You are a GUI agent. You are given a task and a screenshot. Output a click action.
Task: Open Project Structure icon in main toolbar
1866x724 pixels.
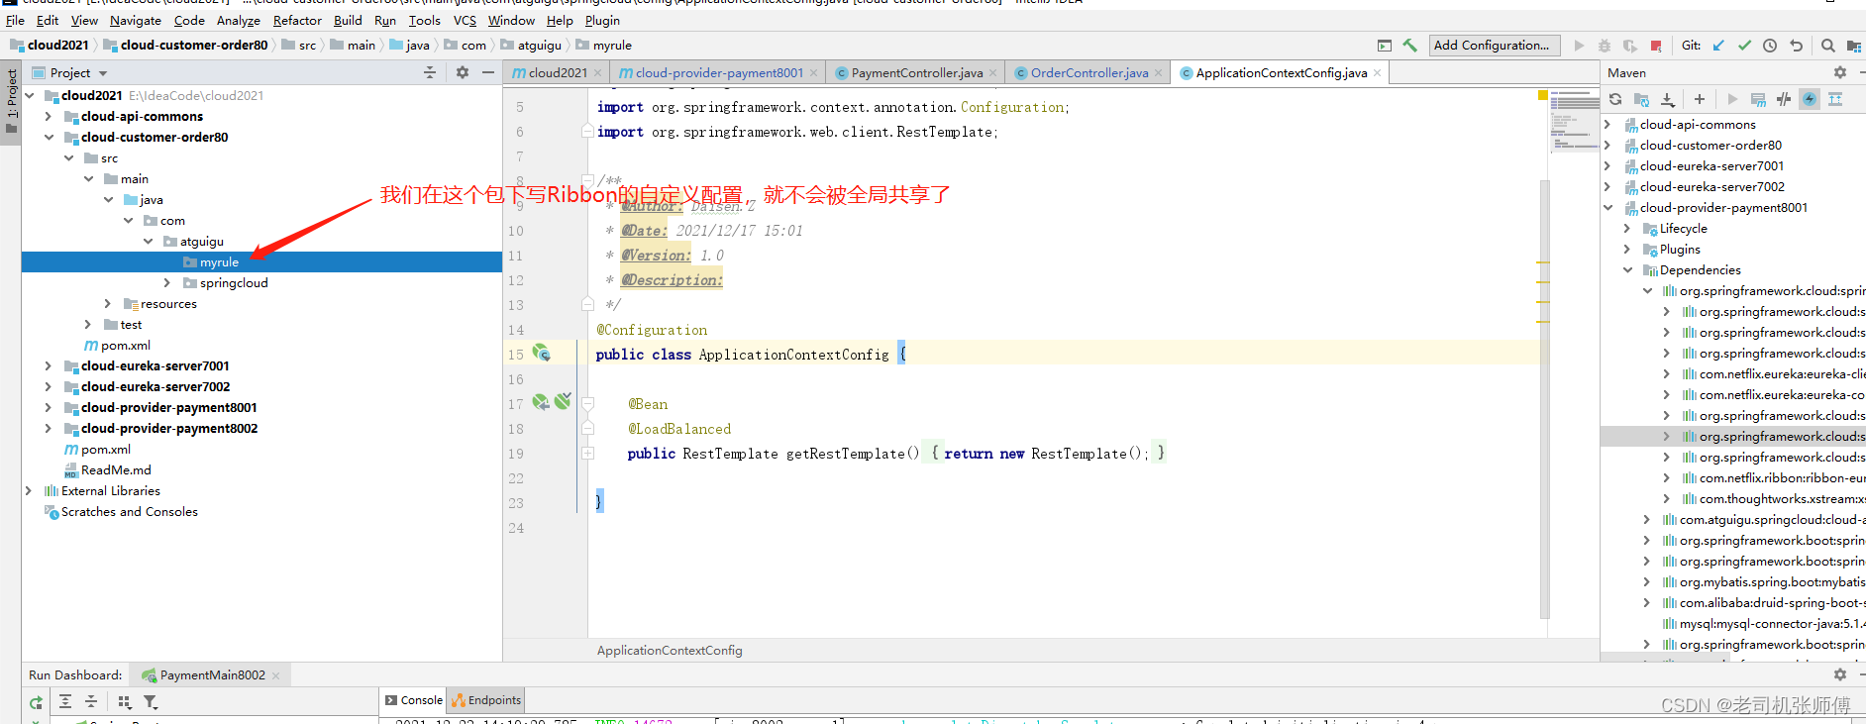tap(1853, 46)
